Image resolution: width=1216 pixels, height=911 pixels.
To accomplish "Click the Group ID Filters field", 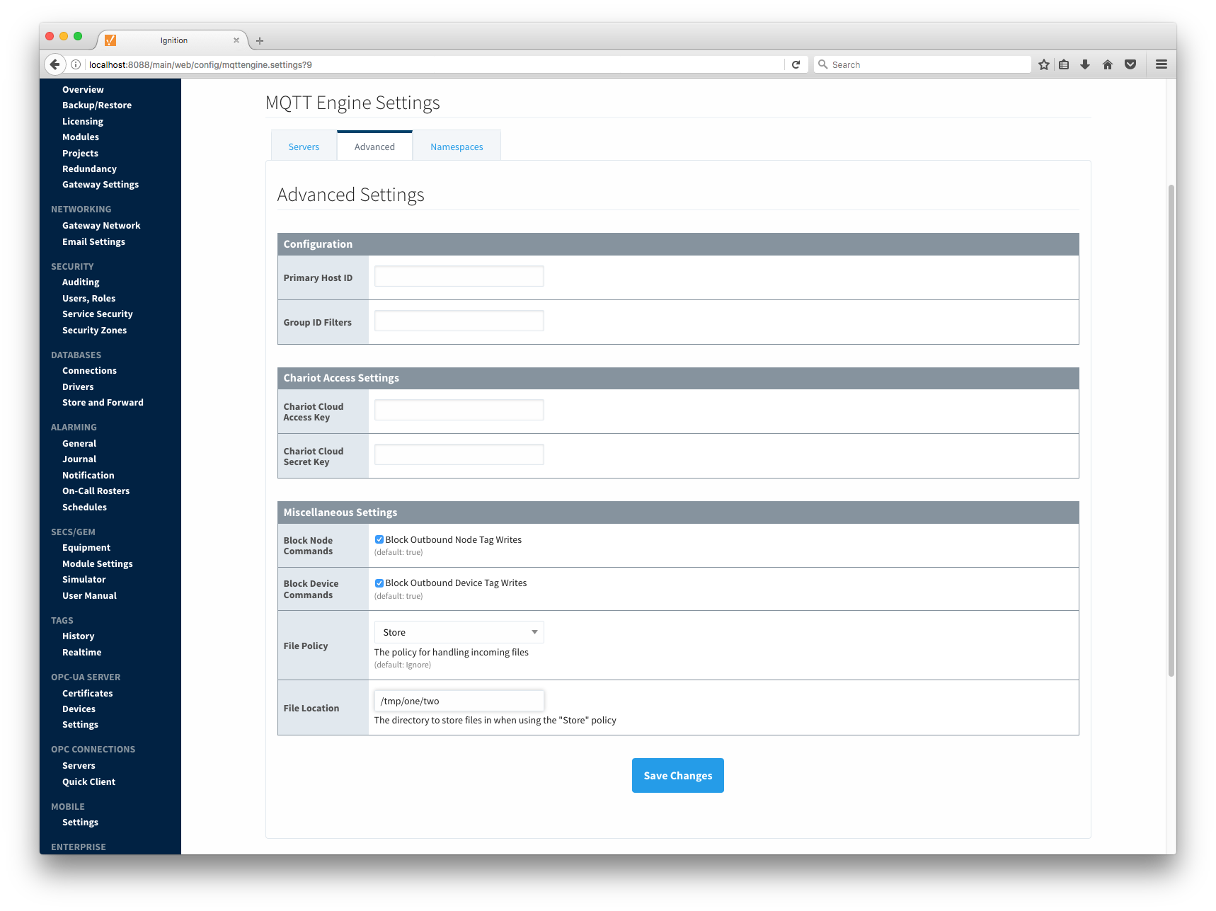I will pyautogui.click(x=459, y=321).
